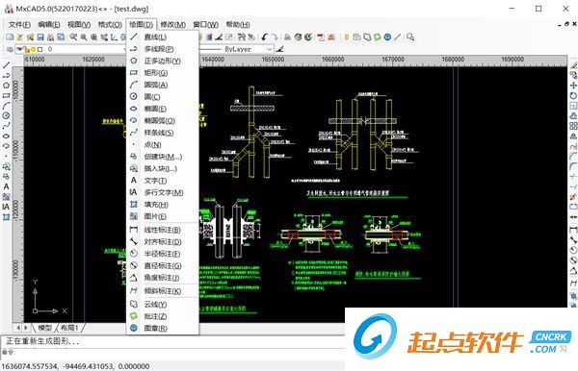Choose 直线(L) from the Draw menu
578x371 pixels.
(x=163, y=37)
